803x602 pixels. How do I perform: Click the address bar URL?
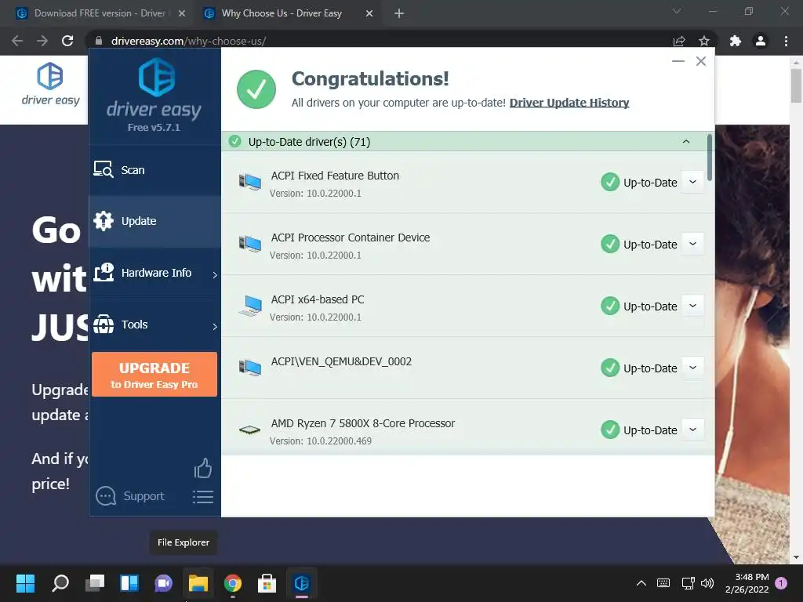point(188,41)
